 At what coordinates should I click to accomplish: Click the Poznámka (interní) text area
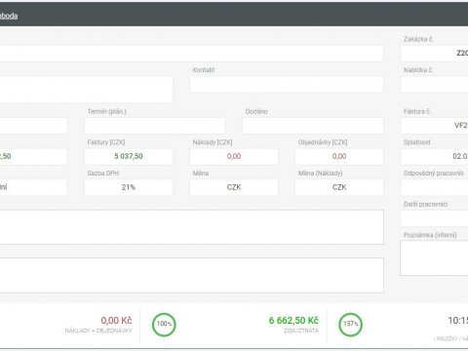(434, 258)
